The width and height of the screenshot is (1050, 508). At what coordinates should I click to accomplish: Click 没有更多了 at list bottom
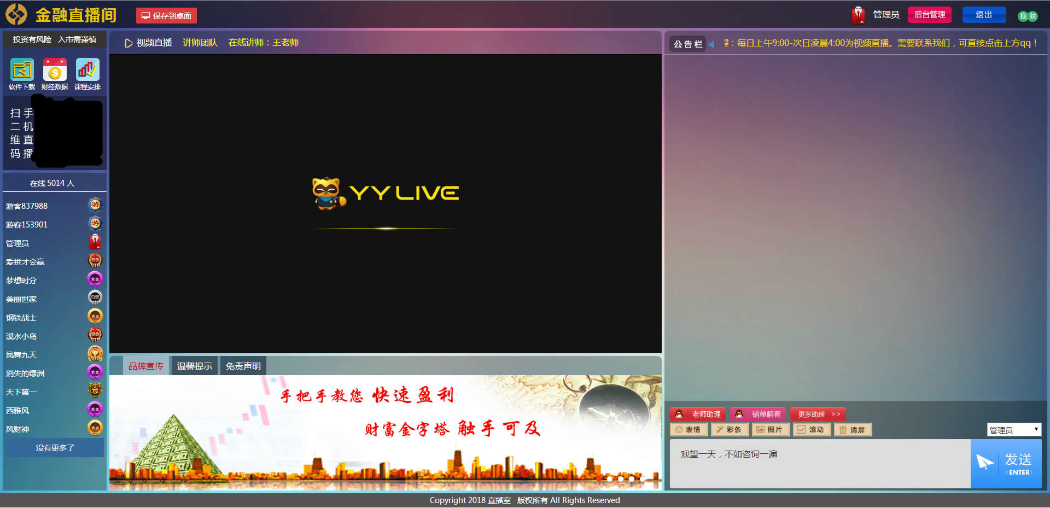coord(55,447)
